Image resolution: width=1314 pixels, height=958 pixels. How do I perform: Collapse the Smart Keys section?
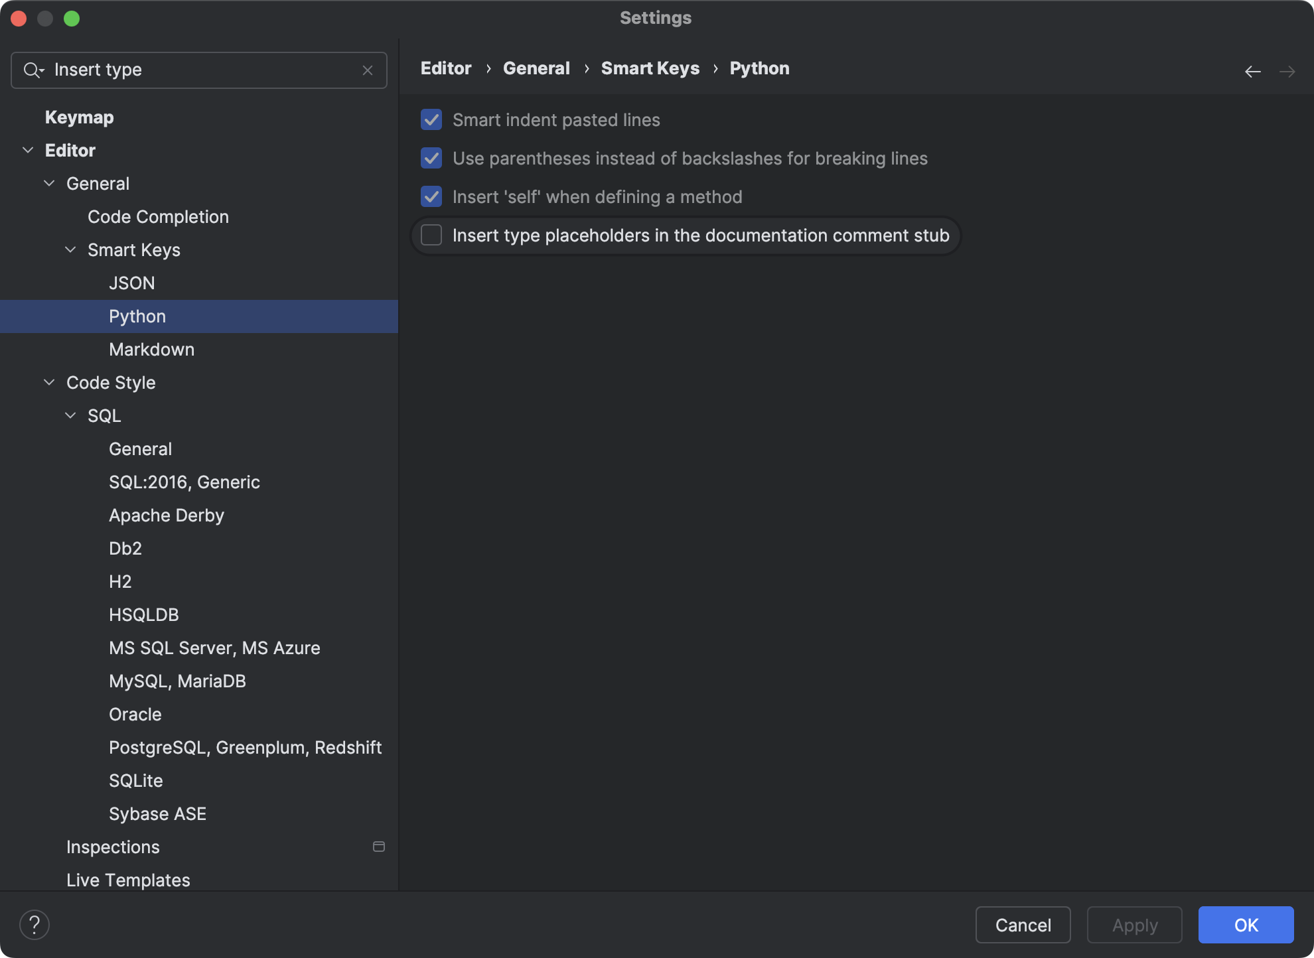(x=70, y=249)
